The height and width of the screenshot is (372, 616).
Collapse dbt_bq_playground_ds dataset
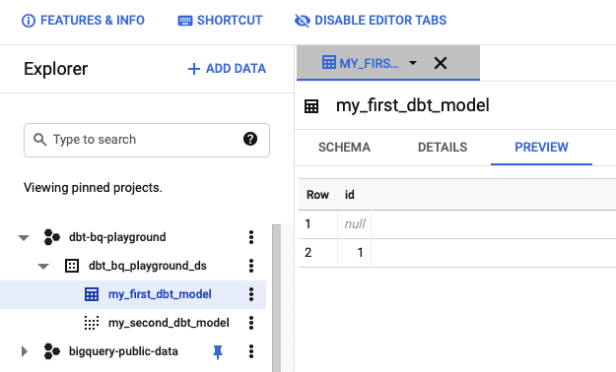click(x=43, y=267)
